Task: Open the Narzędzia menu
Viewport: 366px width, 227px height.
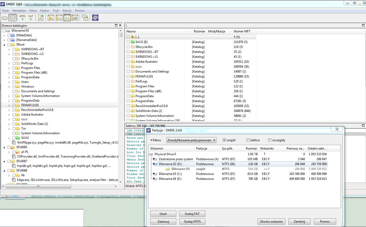Action: point(19,11)
